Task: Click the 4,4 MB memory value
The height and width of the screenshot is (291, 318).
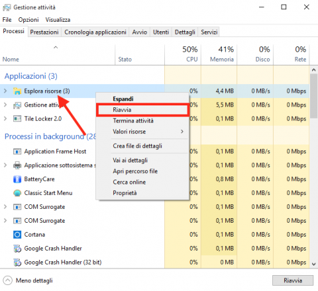Action: click(x=225, y=91)
